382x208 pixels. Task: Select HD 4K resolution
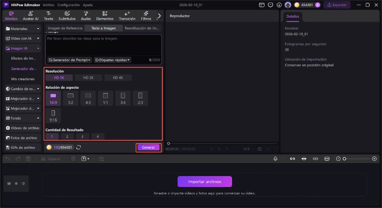[118, 78]
